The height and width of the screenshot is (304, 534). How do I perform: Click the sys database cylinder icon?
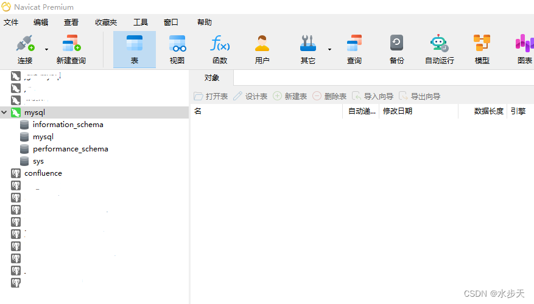(24, 161)
